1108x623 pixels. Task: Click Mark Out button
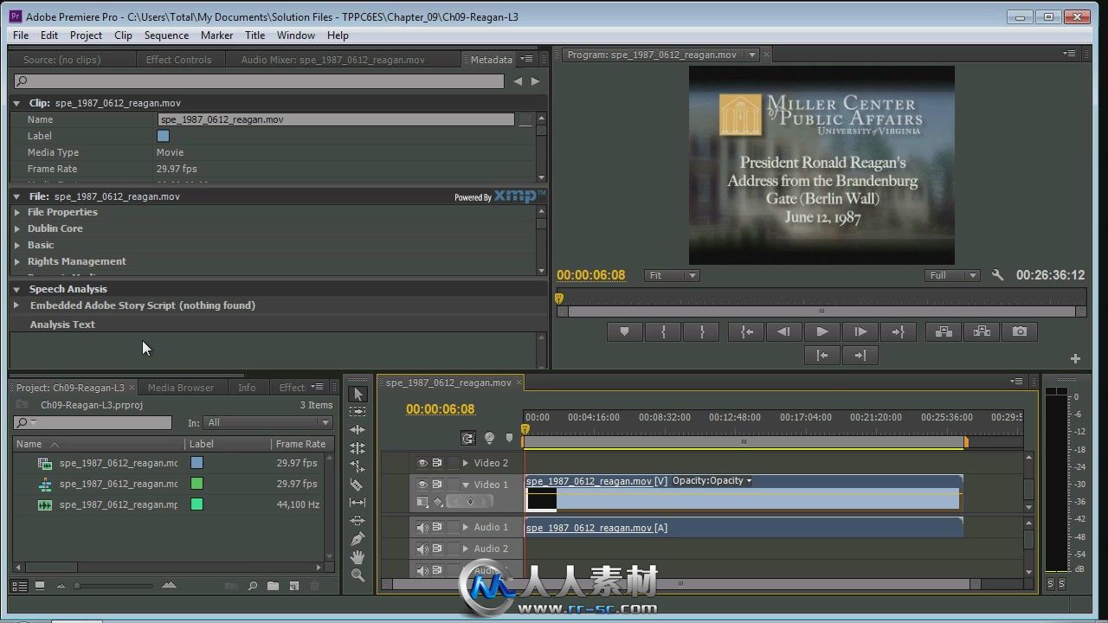tap(702, 331)
